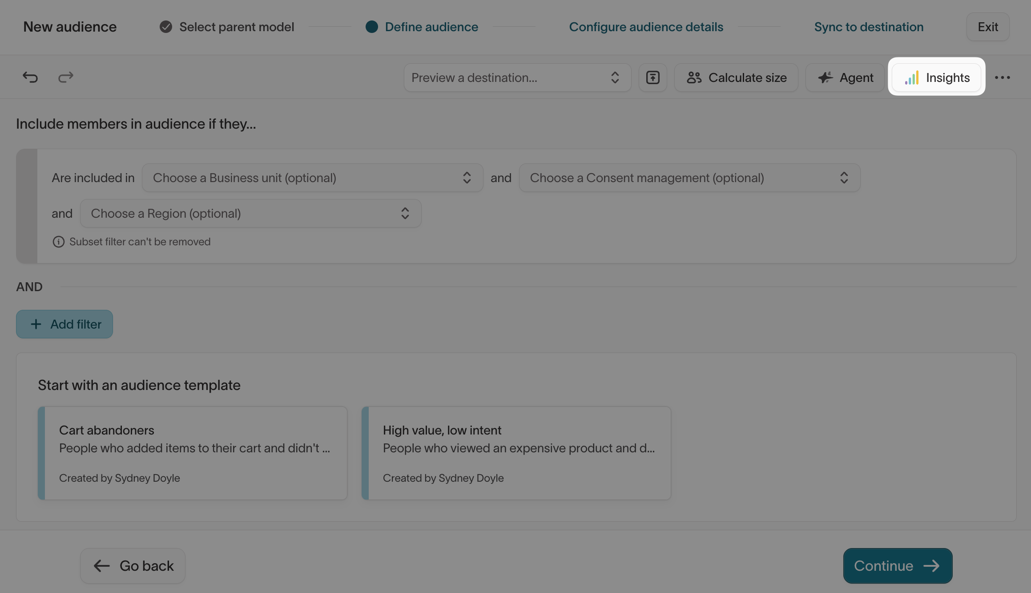The image size is (1031, 593).
Task: Expand the Choose a Region dropdown
Action: 250,213
